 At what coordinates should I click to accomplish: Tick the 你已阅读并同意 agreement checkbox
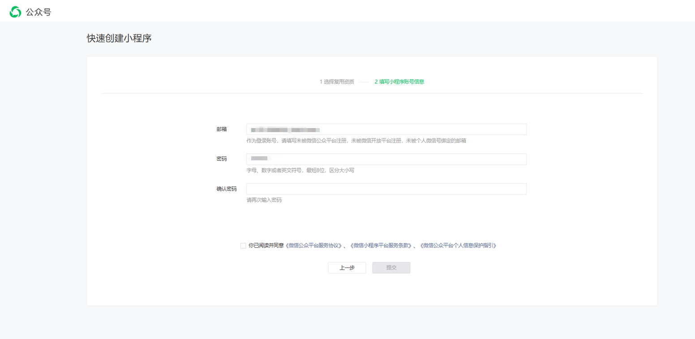pos(243,245)
